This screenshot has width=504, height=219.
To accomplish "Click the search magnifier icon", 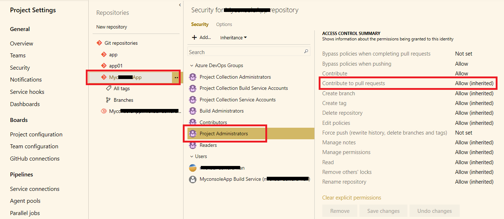I will (x=306, y=52).
